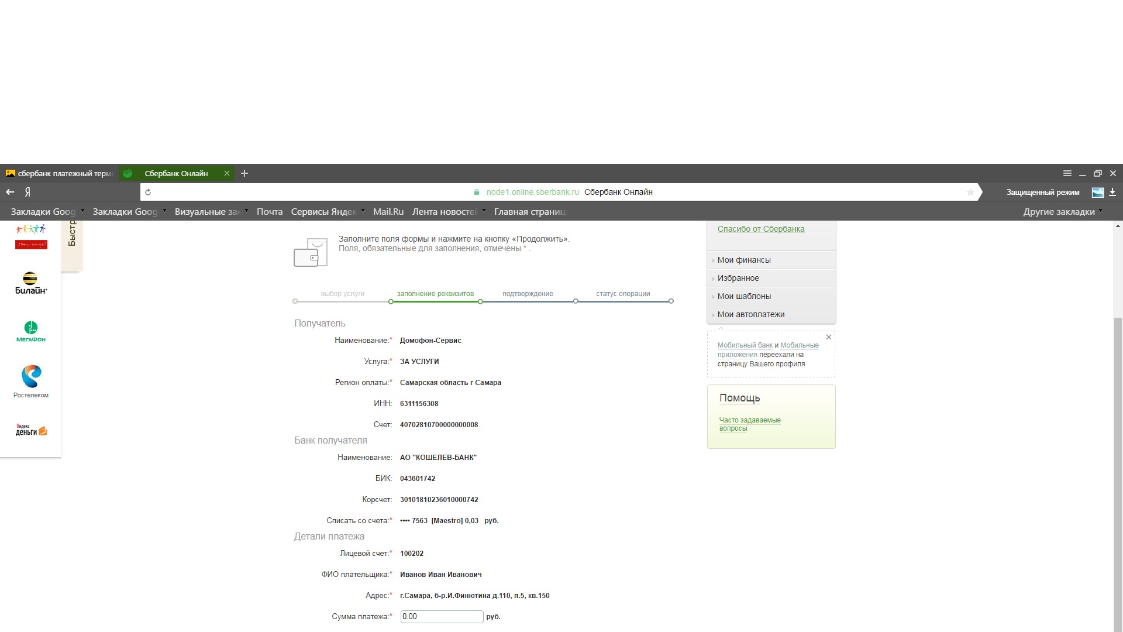Expand the Избранное section

pyautogui.click(x=738, y=278)
